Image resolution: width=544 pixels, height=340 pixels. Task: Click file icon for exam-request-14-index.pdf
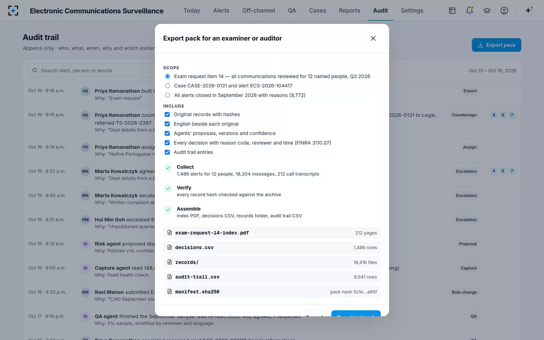click(170, 233)
